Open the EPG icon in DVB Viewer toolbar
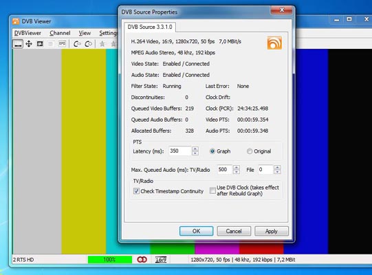Viewport: 372px width, 275px height. 62,44
